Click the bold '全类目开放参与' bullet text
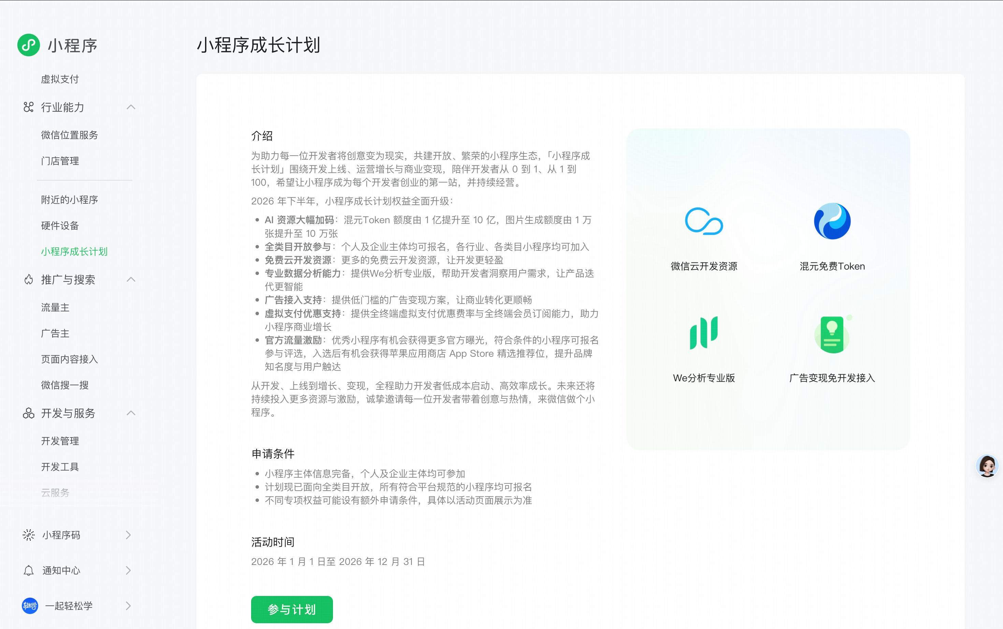 tap(298, 247)
